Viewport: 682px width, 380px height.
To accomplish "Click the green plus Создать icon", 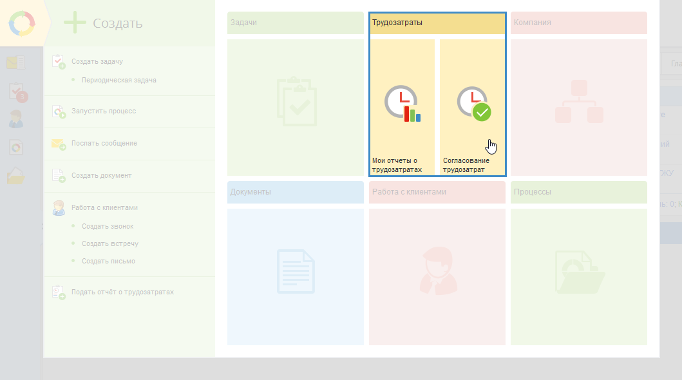I will (x=75, y=23).
